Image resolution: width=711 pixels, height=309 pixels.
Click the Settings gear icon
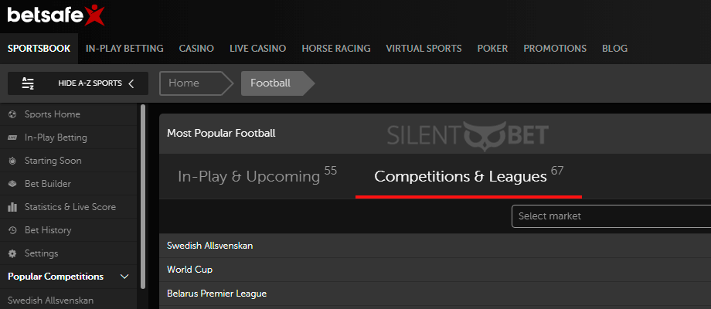(12, 253)
